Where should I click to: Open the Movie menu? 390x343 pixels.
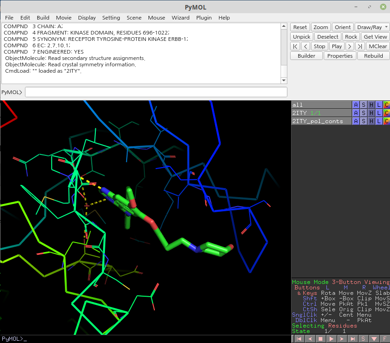point(64,18)
